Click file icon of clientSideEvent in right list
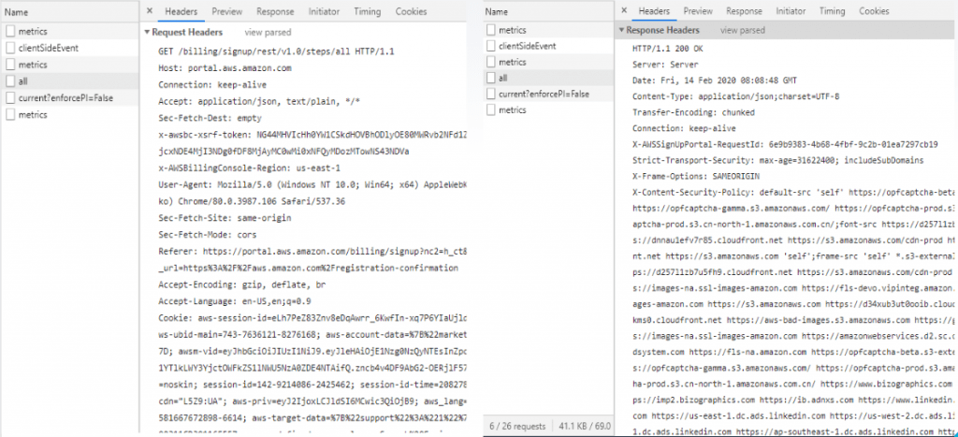 (x=491, y=46)
